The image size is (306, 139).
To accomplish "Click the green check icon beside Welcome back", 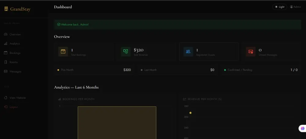I will (59, 24).
